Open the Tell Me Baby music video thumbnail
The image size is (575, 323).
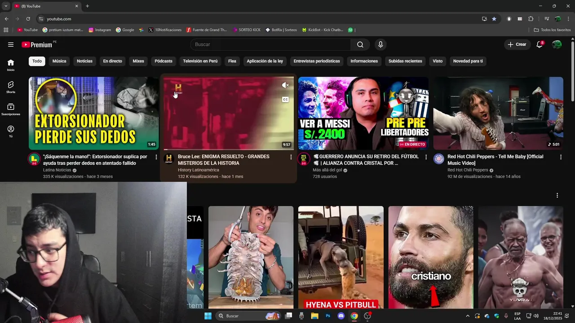click(x=498, y=113)
